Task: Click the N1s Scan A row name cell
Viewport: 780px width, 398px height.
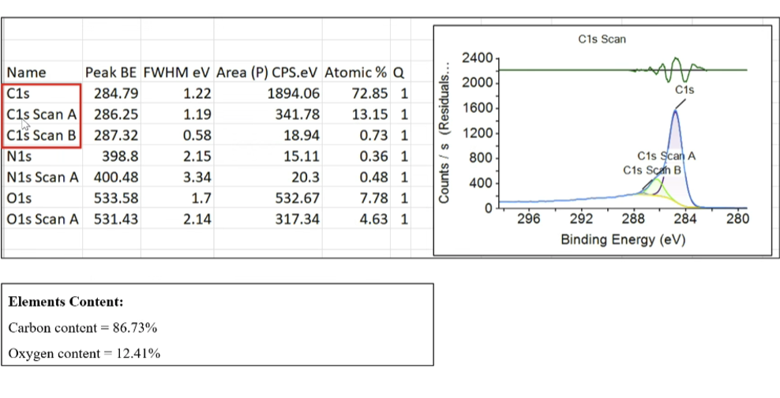Action: [42, 177]
